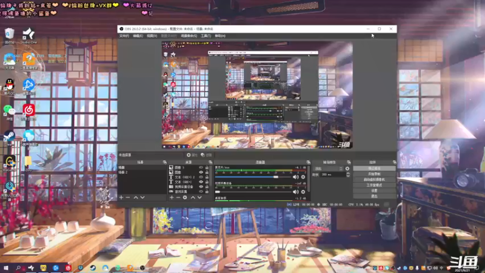
Task: Click the taskbar search magnifier
Action: pos(18,268)
